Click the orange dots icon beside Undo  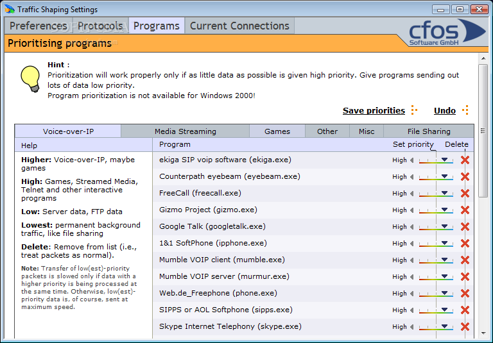coord(465,110)
